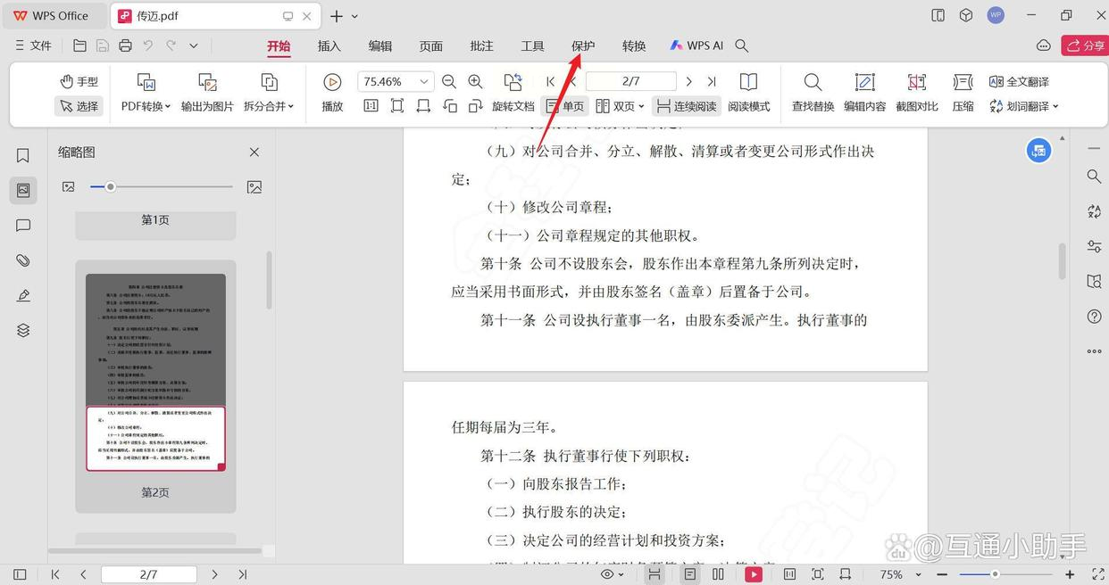
Task: Open 查找替换 search tool
Action: pos(813,83)
